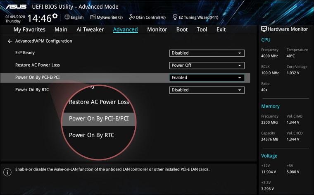Viewport: 314px width, 195px height.
Task: Select the Exit tab
Action: [x=221, y=29]
